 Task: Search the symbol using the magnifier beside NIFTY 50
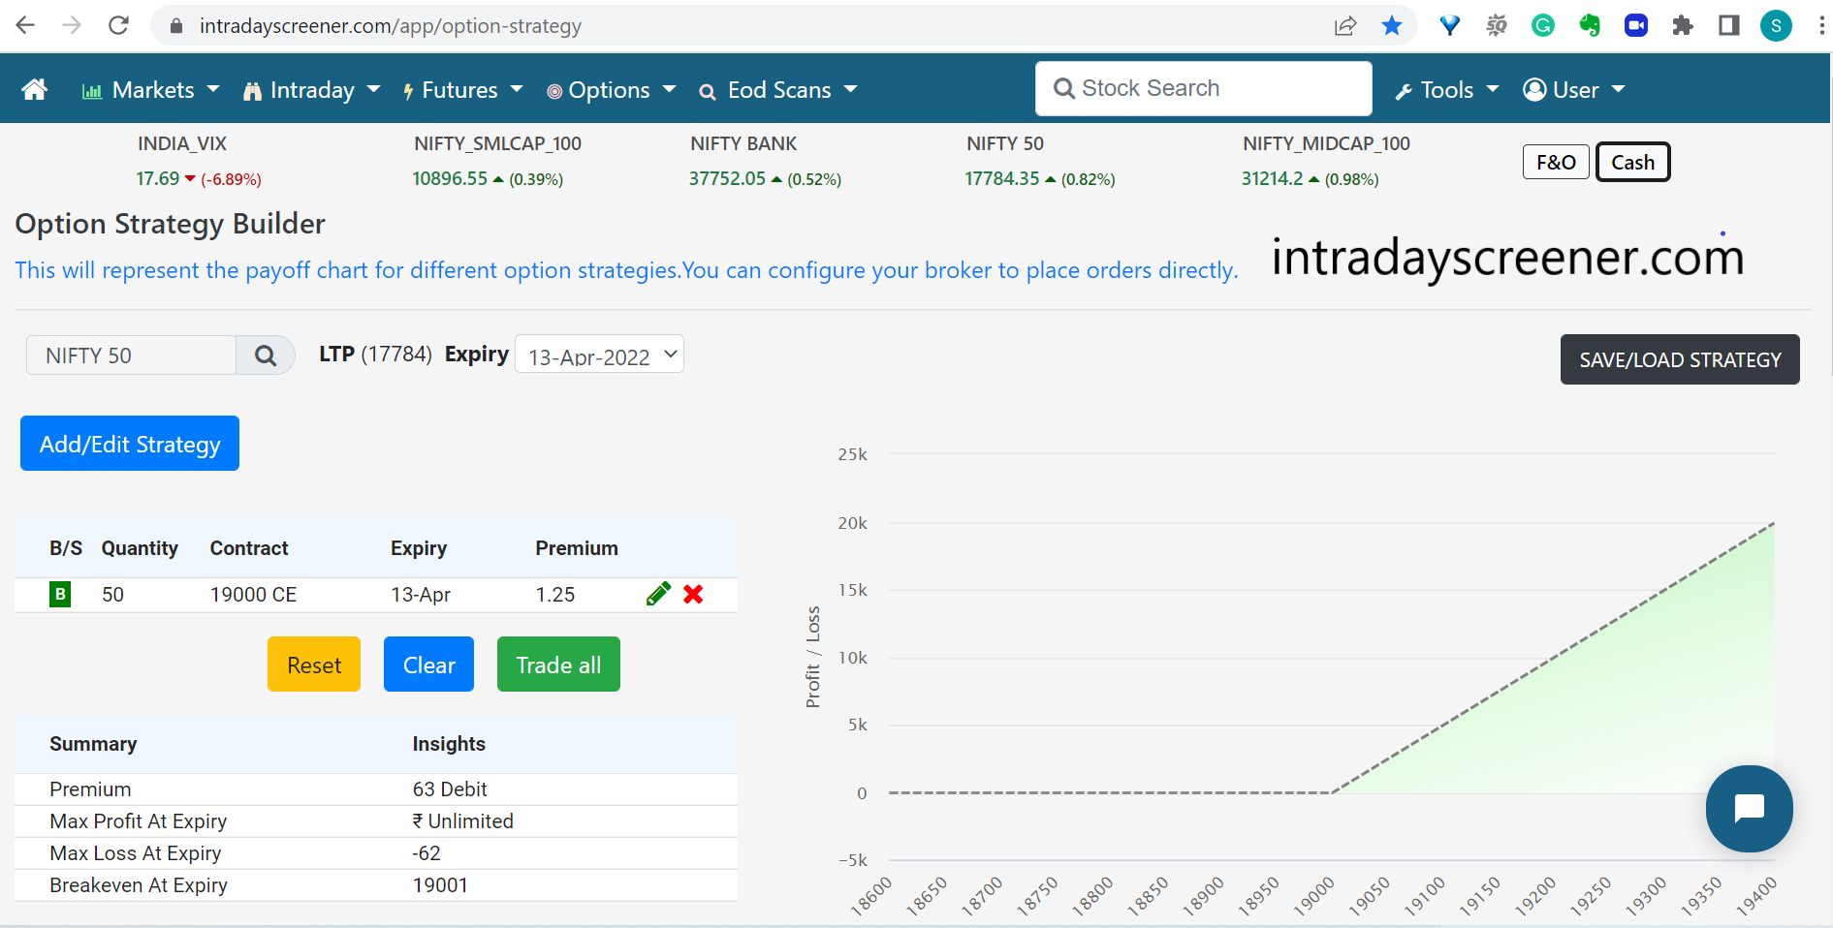click(265, 355)
